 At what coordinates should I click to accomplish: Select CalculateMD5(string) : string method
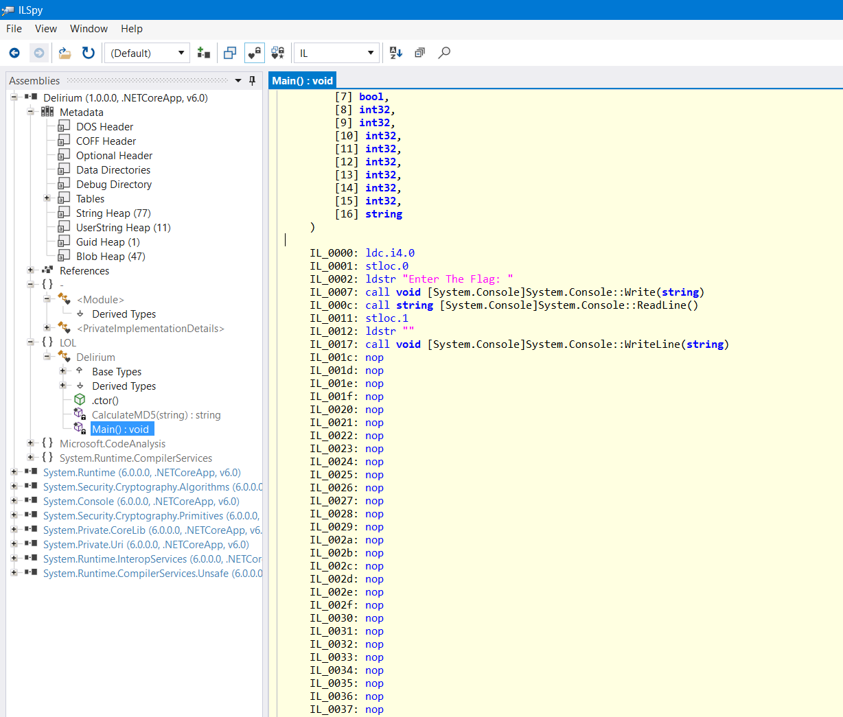coord(156,415)
